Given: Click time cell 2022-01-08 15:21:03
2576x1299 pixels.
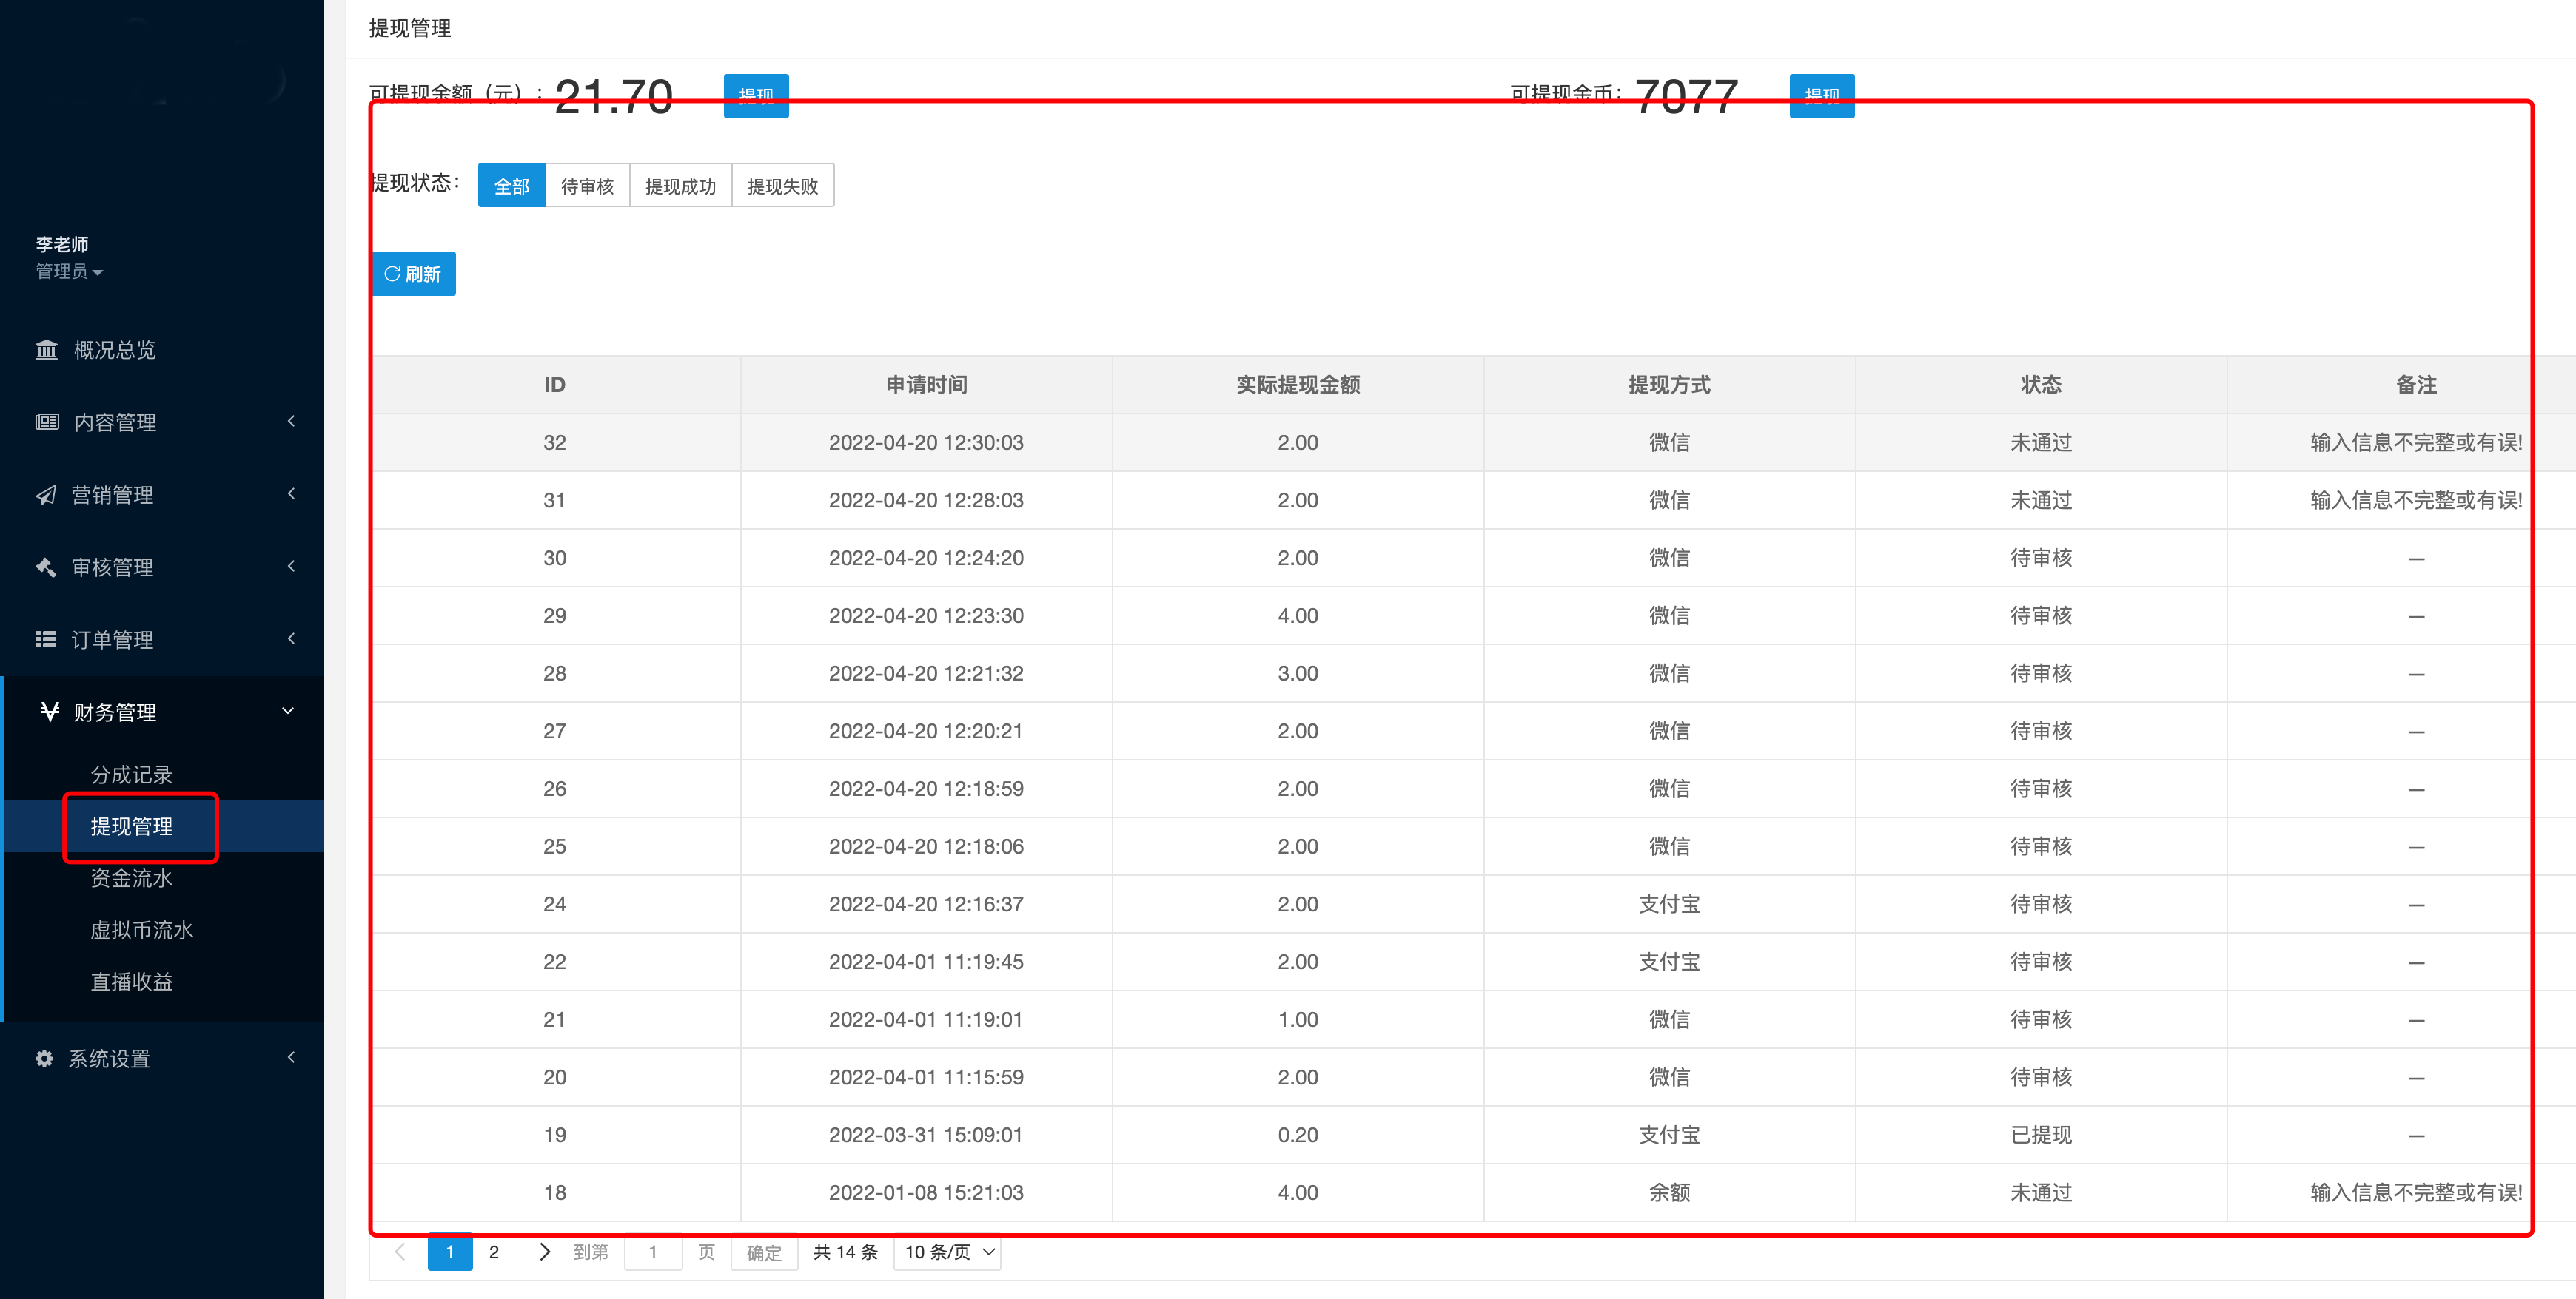Looking at the screenshot, I should (x=926, y=1193).
